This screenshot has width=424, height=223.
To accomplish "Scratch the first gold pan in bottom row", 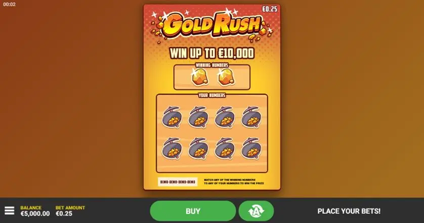I will pyautogui.click(x=172, y=148).
